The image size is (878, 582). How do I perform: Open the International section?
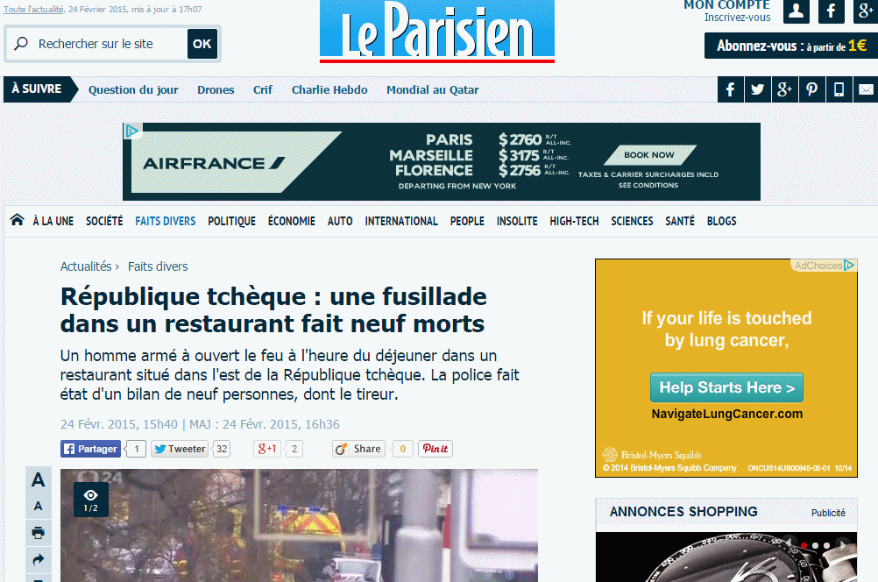401,221
